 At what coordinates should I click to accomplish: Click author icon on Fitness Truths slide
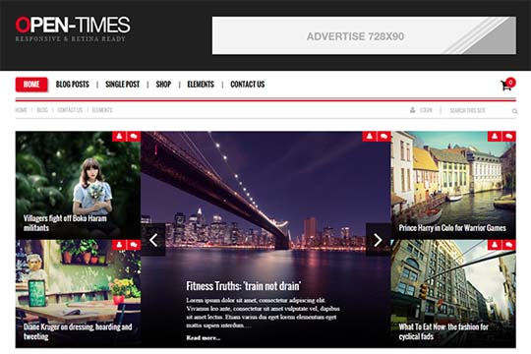[370, 136]
